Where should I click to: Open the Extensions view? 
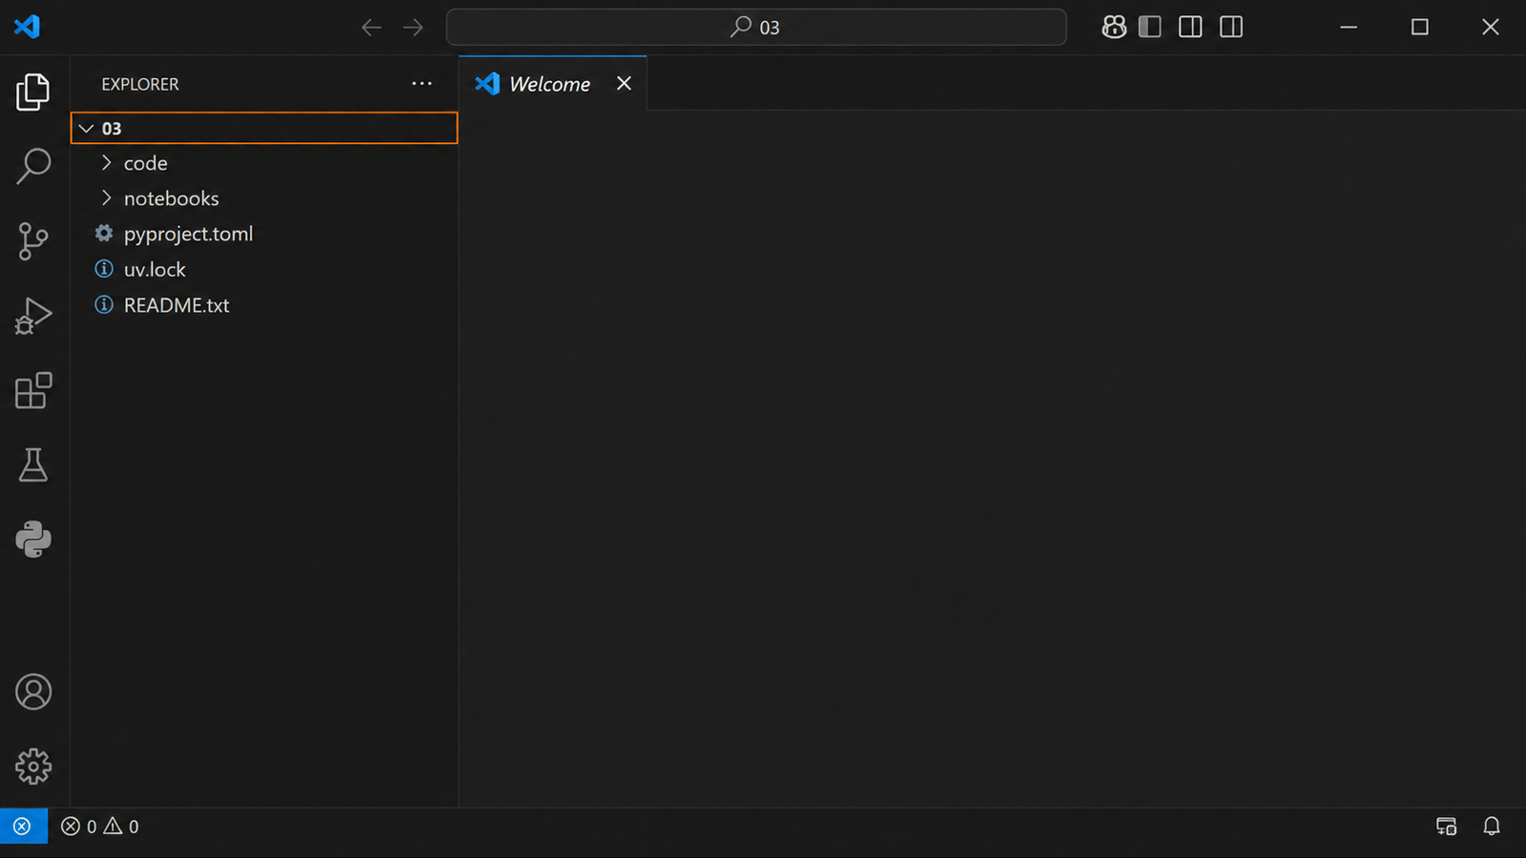coord(33,390)
